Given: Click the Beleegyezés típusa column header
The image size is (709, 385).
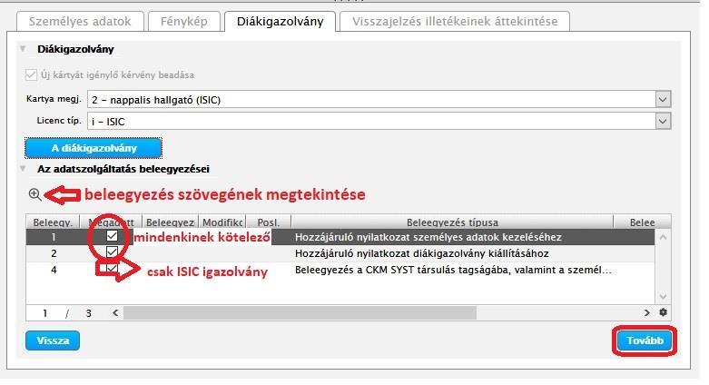Looking at the screenshot, I should coord(452,222).
